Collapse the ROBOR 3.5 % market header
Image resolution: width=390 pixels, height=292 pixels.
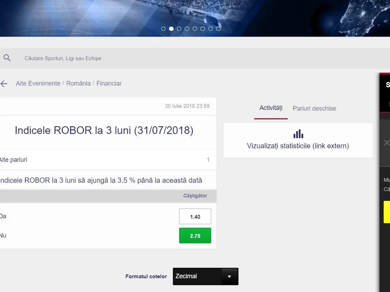pos(101,180)
